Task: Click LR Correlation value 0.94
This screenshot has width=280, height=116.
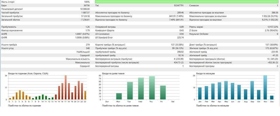Action: [x=182, y=34]
